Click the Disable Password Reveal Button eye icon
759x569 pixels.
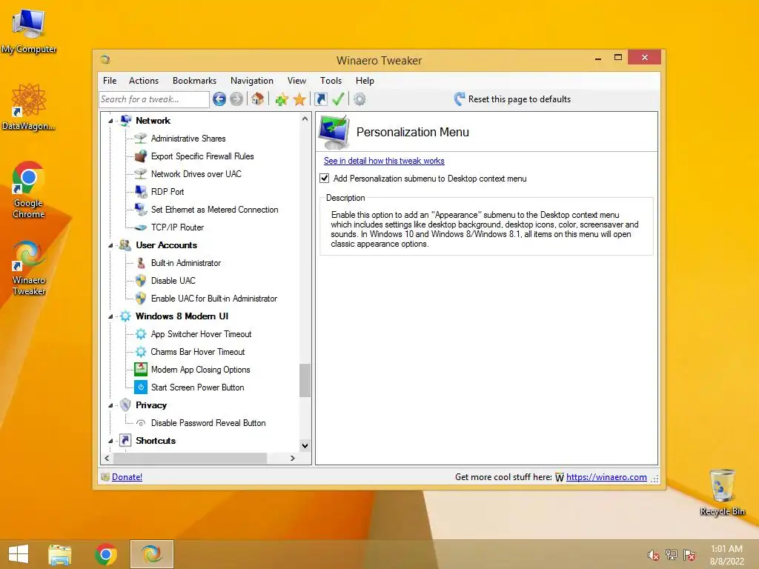coord(140,423)
